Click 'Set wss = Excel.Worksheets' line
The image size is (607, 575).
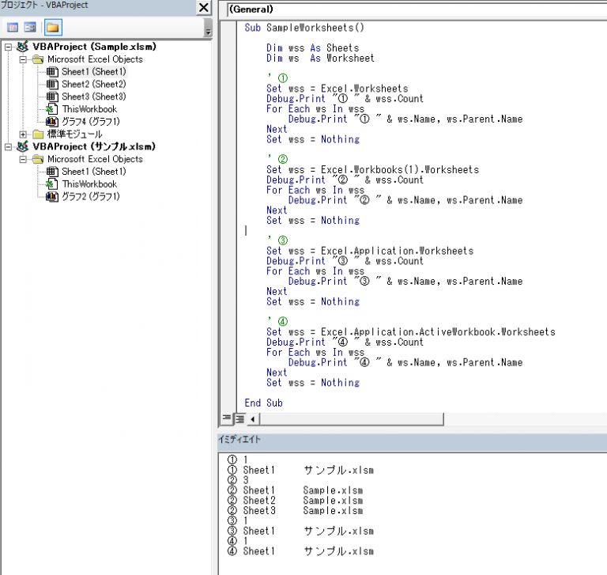click(x=337, y=89)
